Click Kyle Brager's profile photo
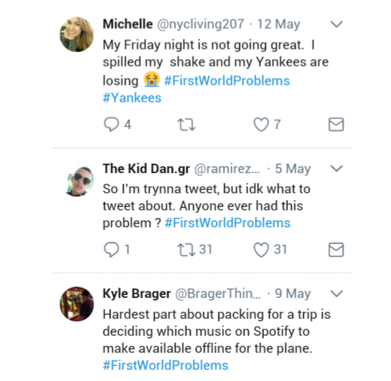 [x=77, y=304]
